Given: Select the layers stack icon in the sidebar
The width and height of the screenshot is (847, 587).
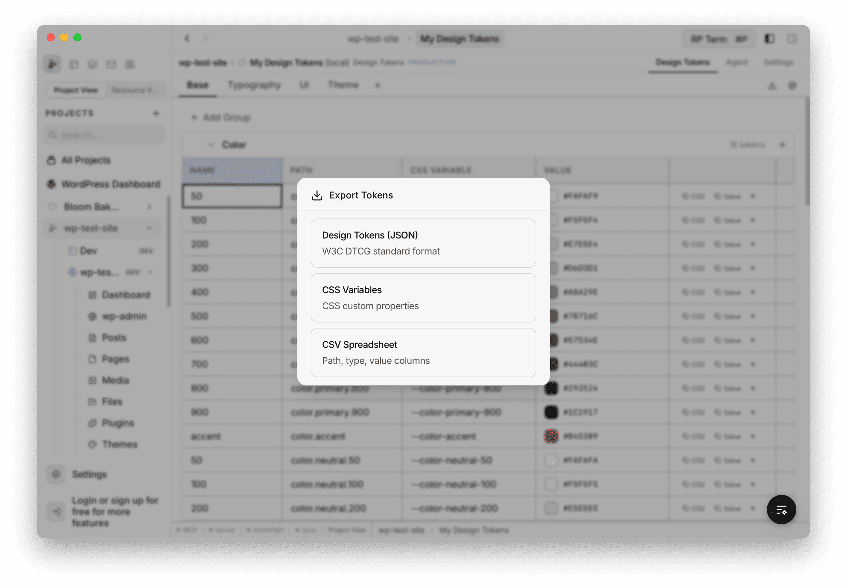Looking at the screenshot, I should tap(92, 64).
